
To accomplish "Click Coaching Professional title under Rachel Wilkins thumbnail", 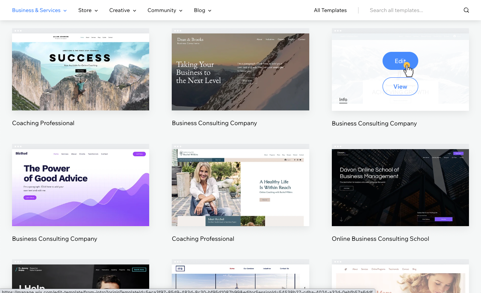I will click(203, 239).
